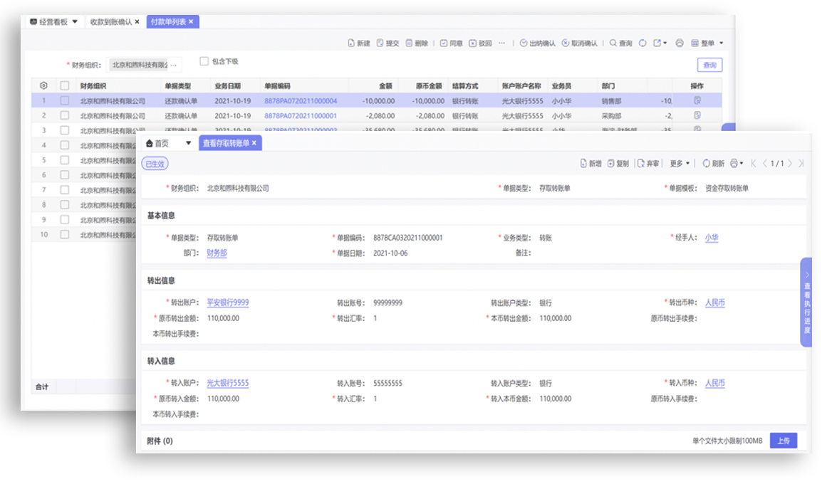Go to next record arrow beside 1/1
Viewport: 832px width, 484px height.
790,163
